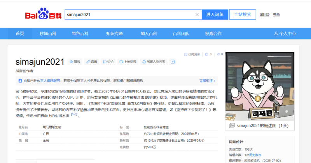
Task: Click the 全站搜索 button
Action: 243,14
